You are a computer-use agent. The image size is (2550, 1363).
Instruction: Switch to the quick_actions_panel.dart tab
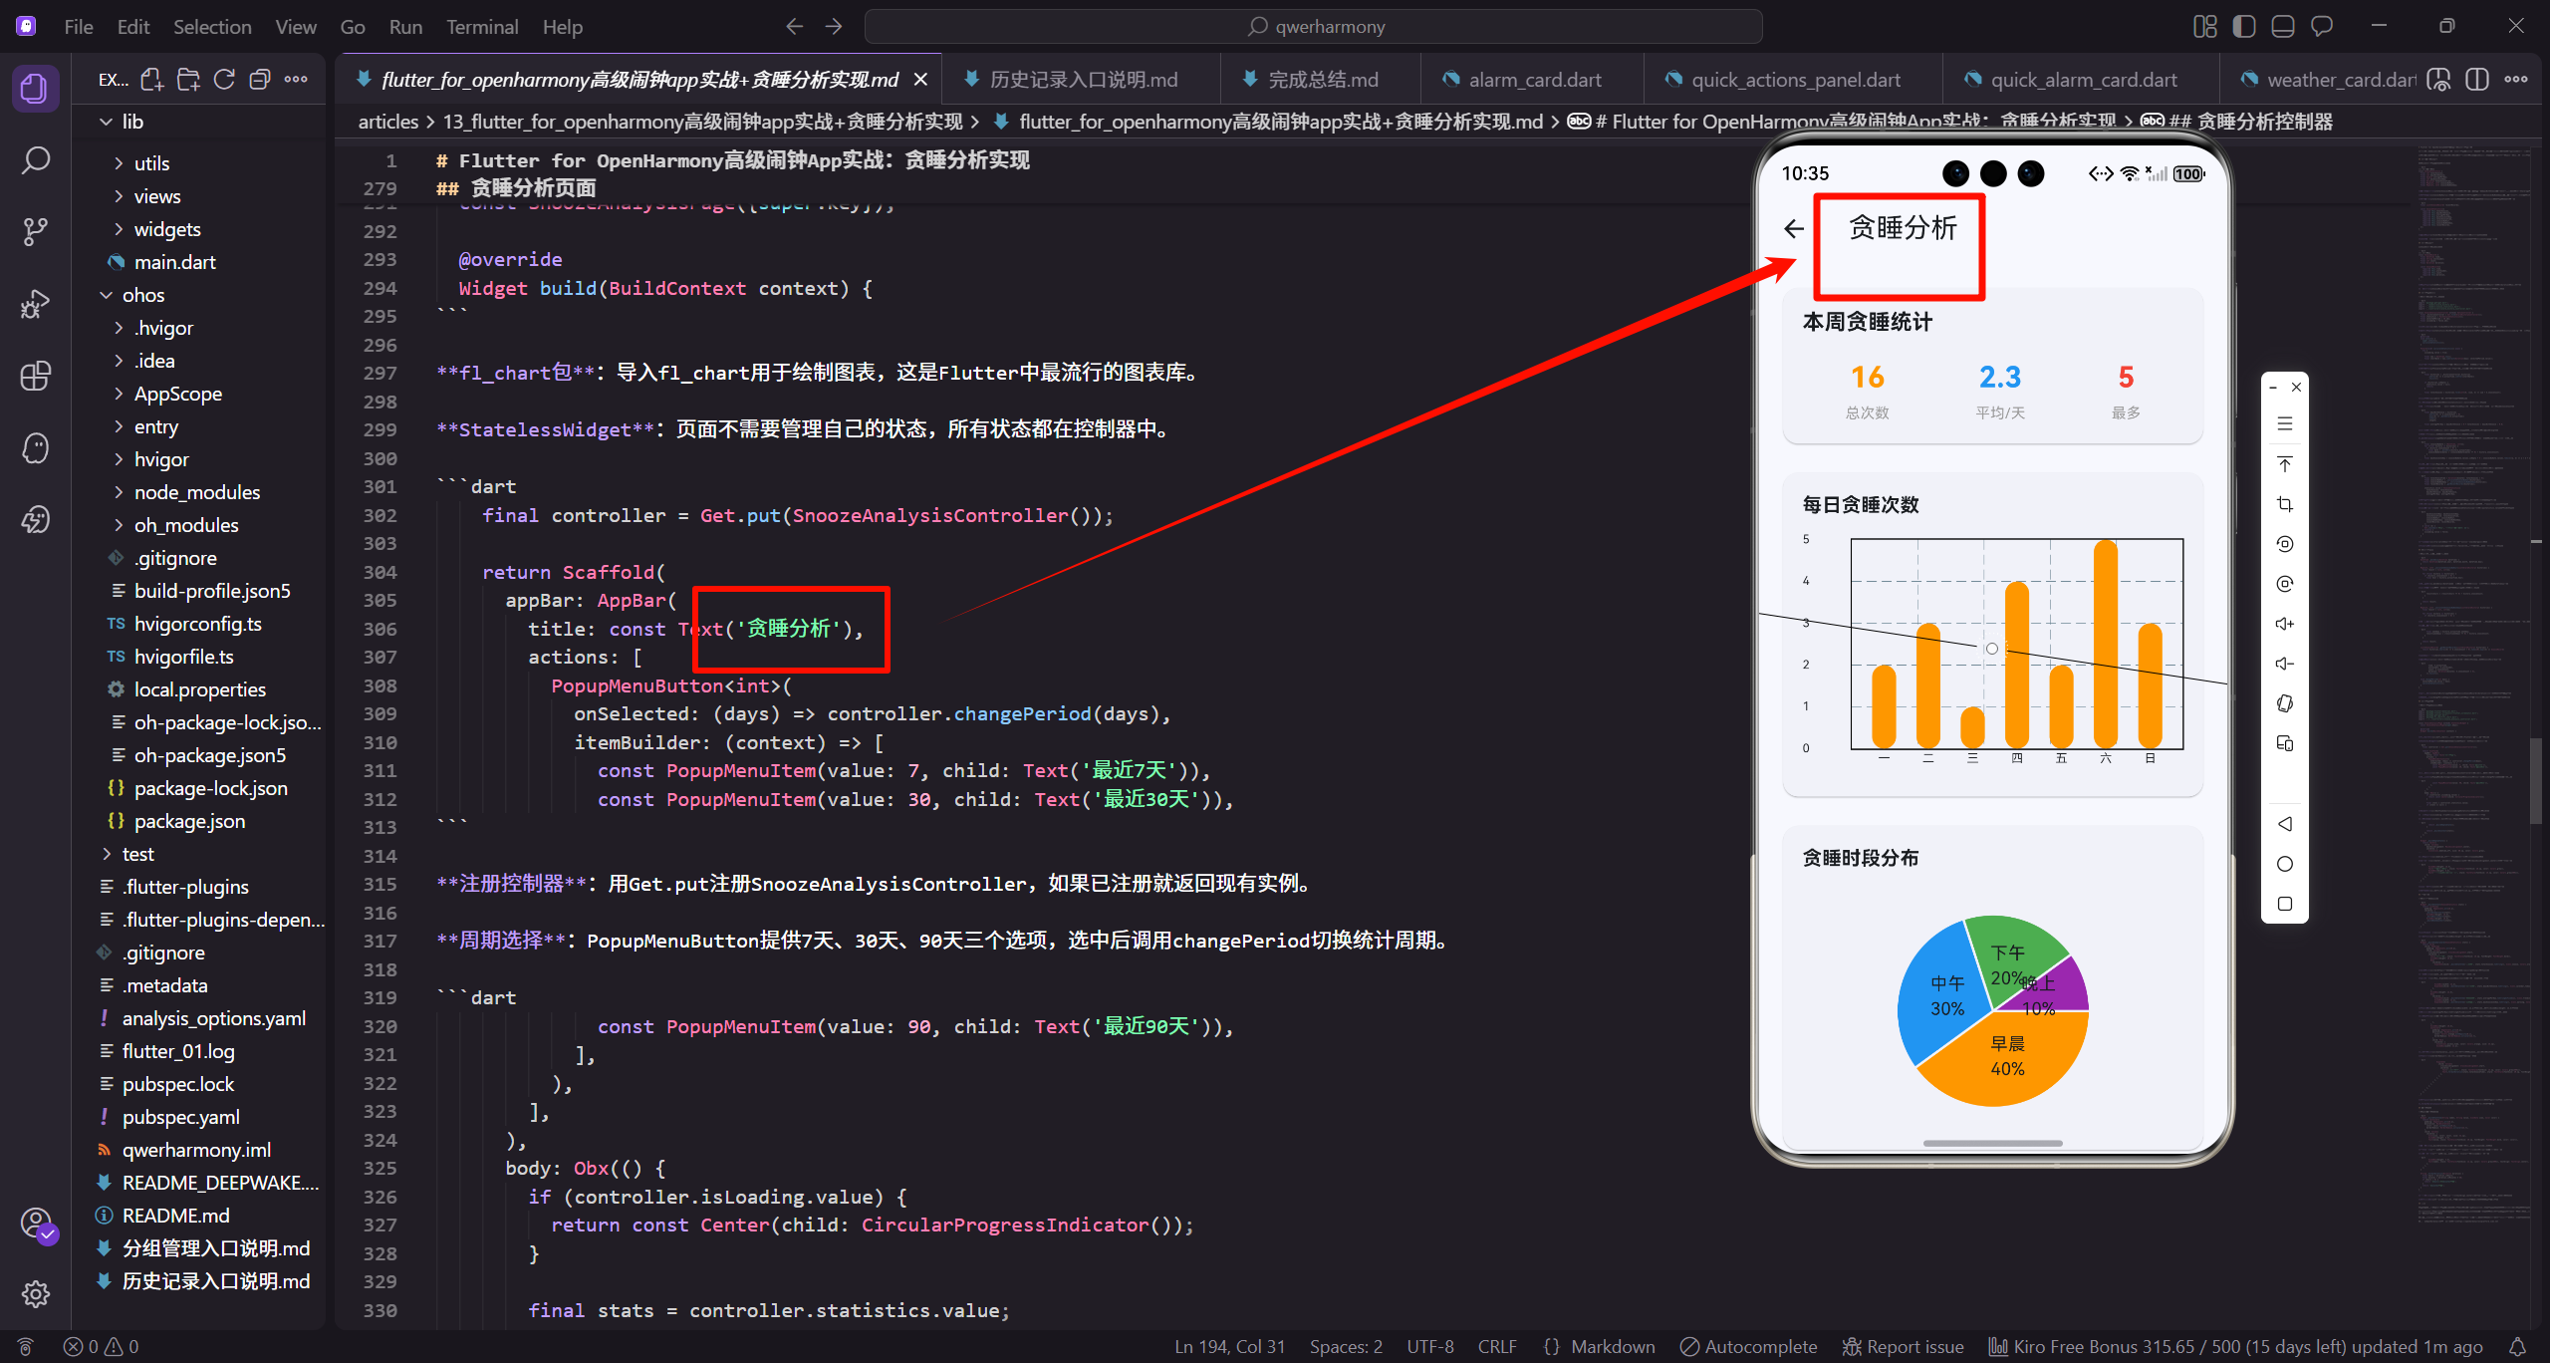point(1794,80)
